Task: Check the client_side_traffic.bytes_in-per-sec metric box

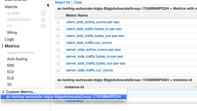Action: (x=58, y=29)
